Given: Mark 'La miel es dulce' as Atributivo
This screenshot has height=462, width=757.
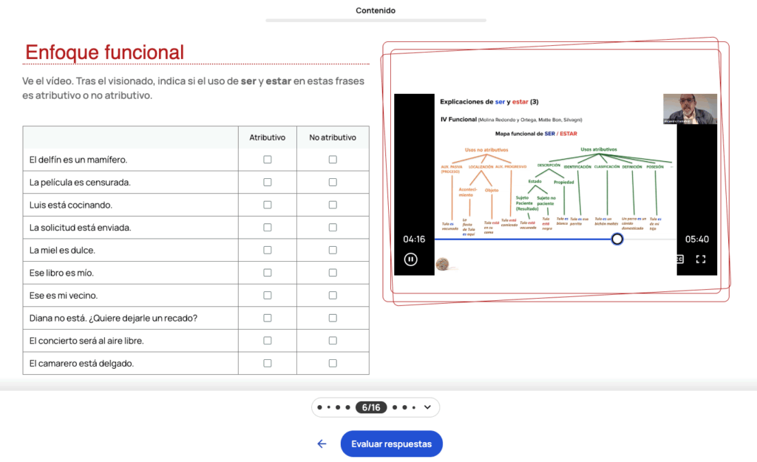Looking at the screenshot, I should click(268, 251).
